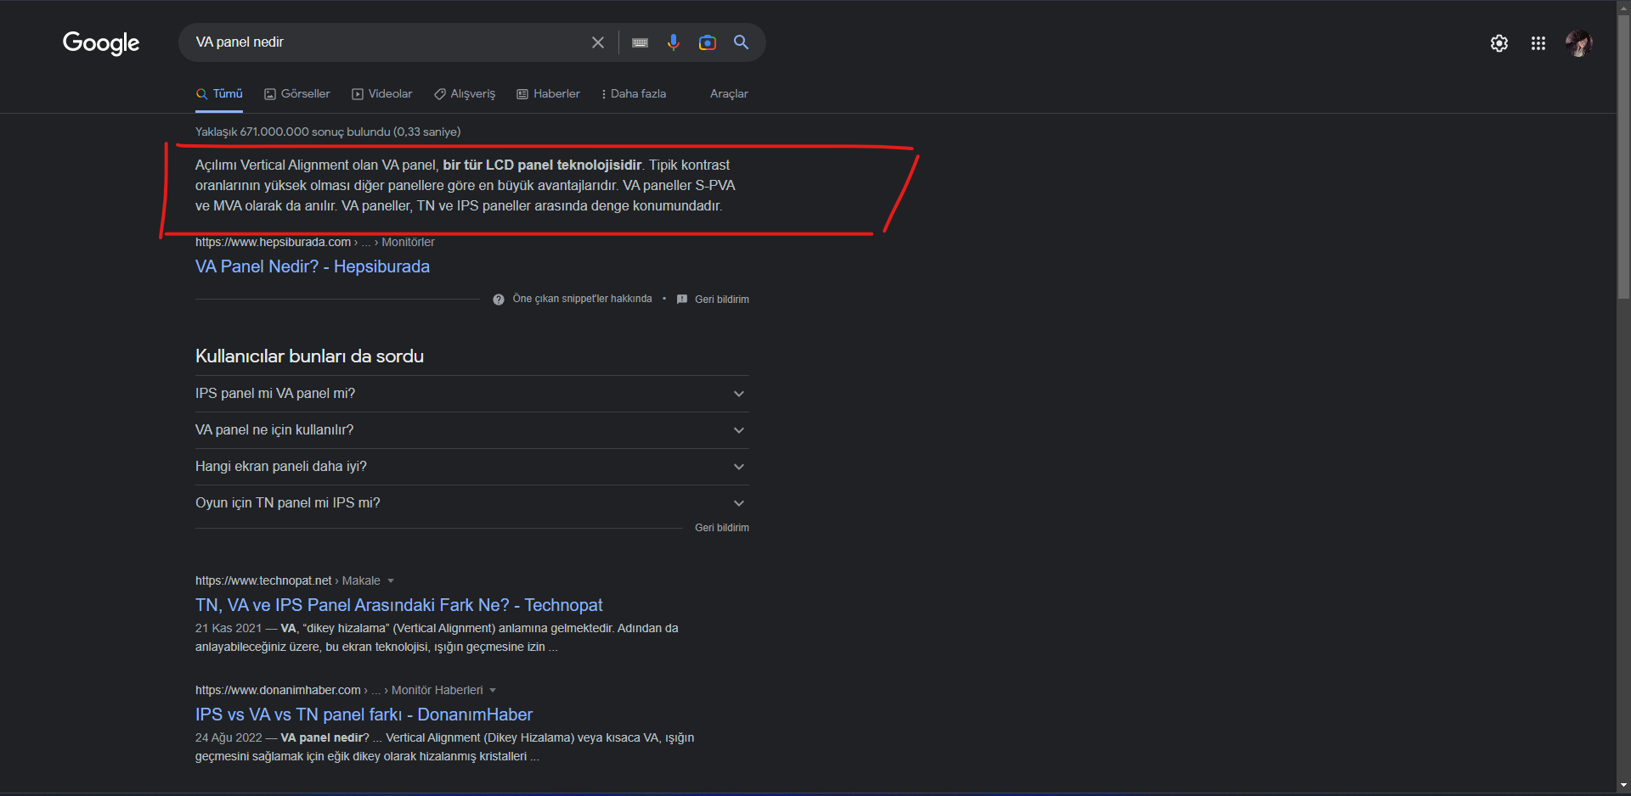Open 'IPS vs VA vs TN panel farkı' result

click(364, 715)
